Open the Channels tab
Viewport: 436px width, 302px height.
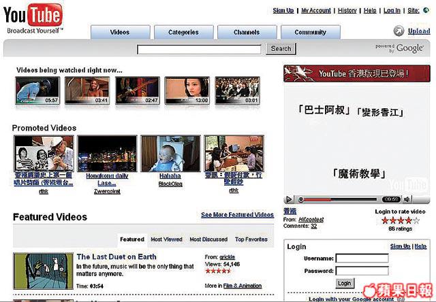(247, 32)
